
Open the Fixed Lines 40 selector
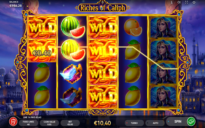(28, 123)
